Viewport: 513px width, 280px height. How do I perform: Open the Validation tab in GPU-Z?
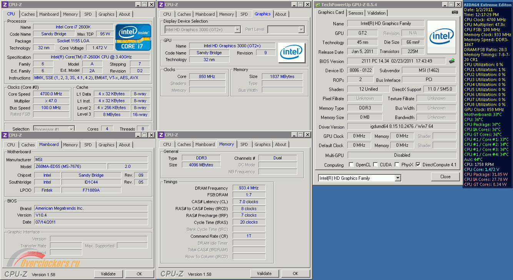click(376, 13)
